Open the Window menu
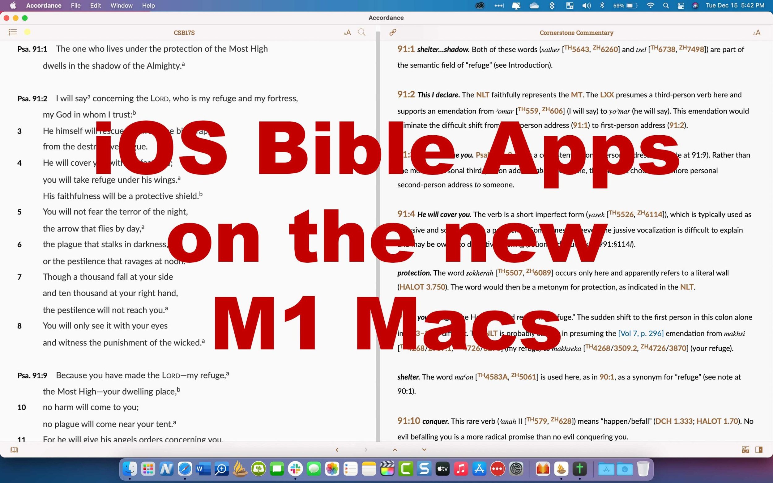 click(x=122, y=6)
